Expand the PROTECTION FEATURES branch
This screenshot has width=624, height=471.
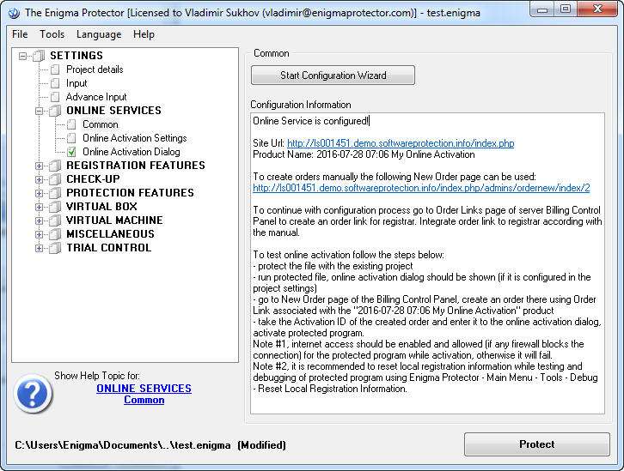click(x=39, y=193)
